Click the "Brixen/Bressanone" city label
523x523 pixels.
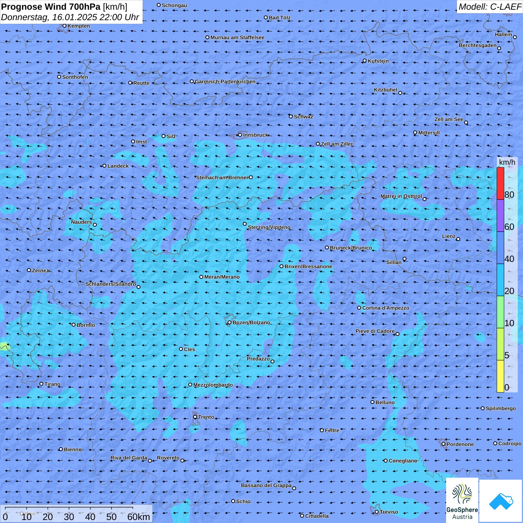[308, 266]
